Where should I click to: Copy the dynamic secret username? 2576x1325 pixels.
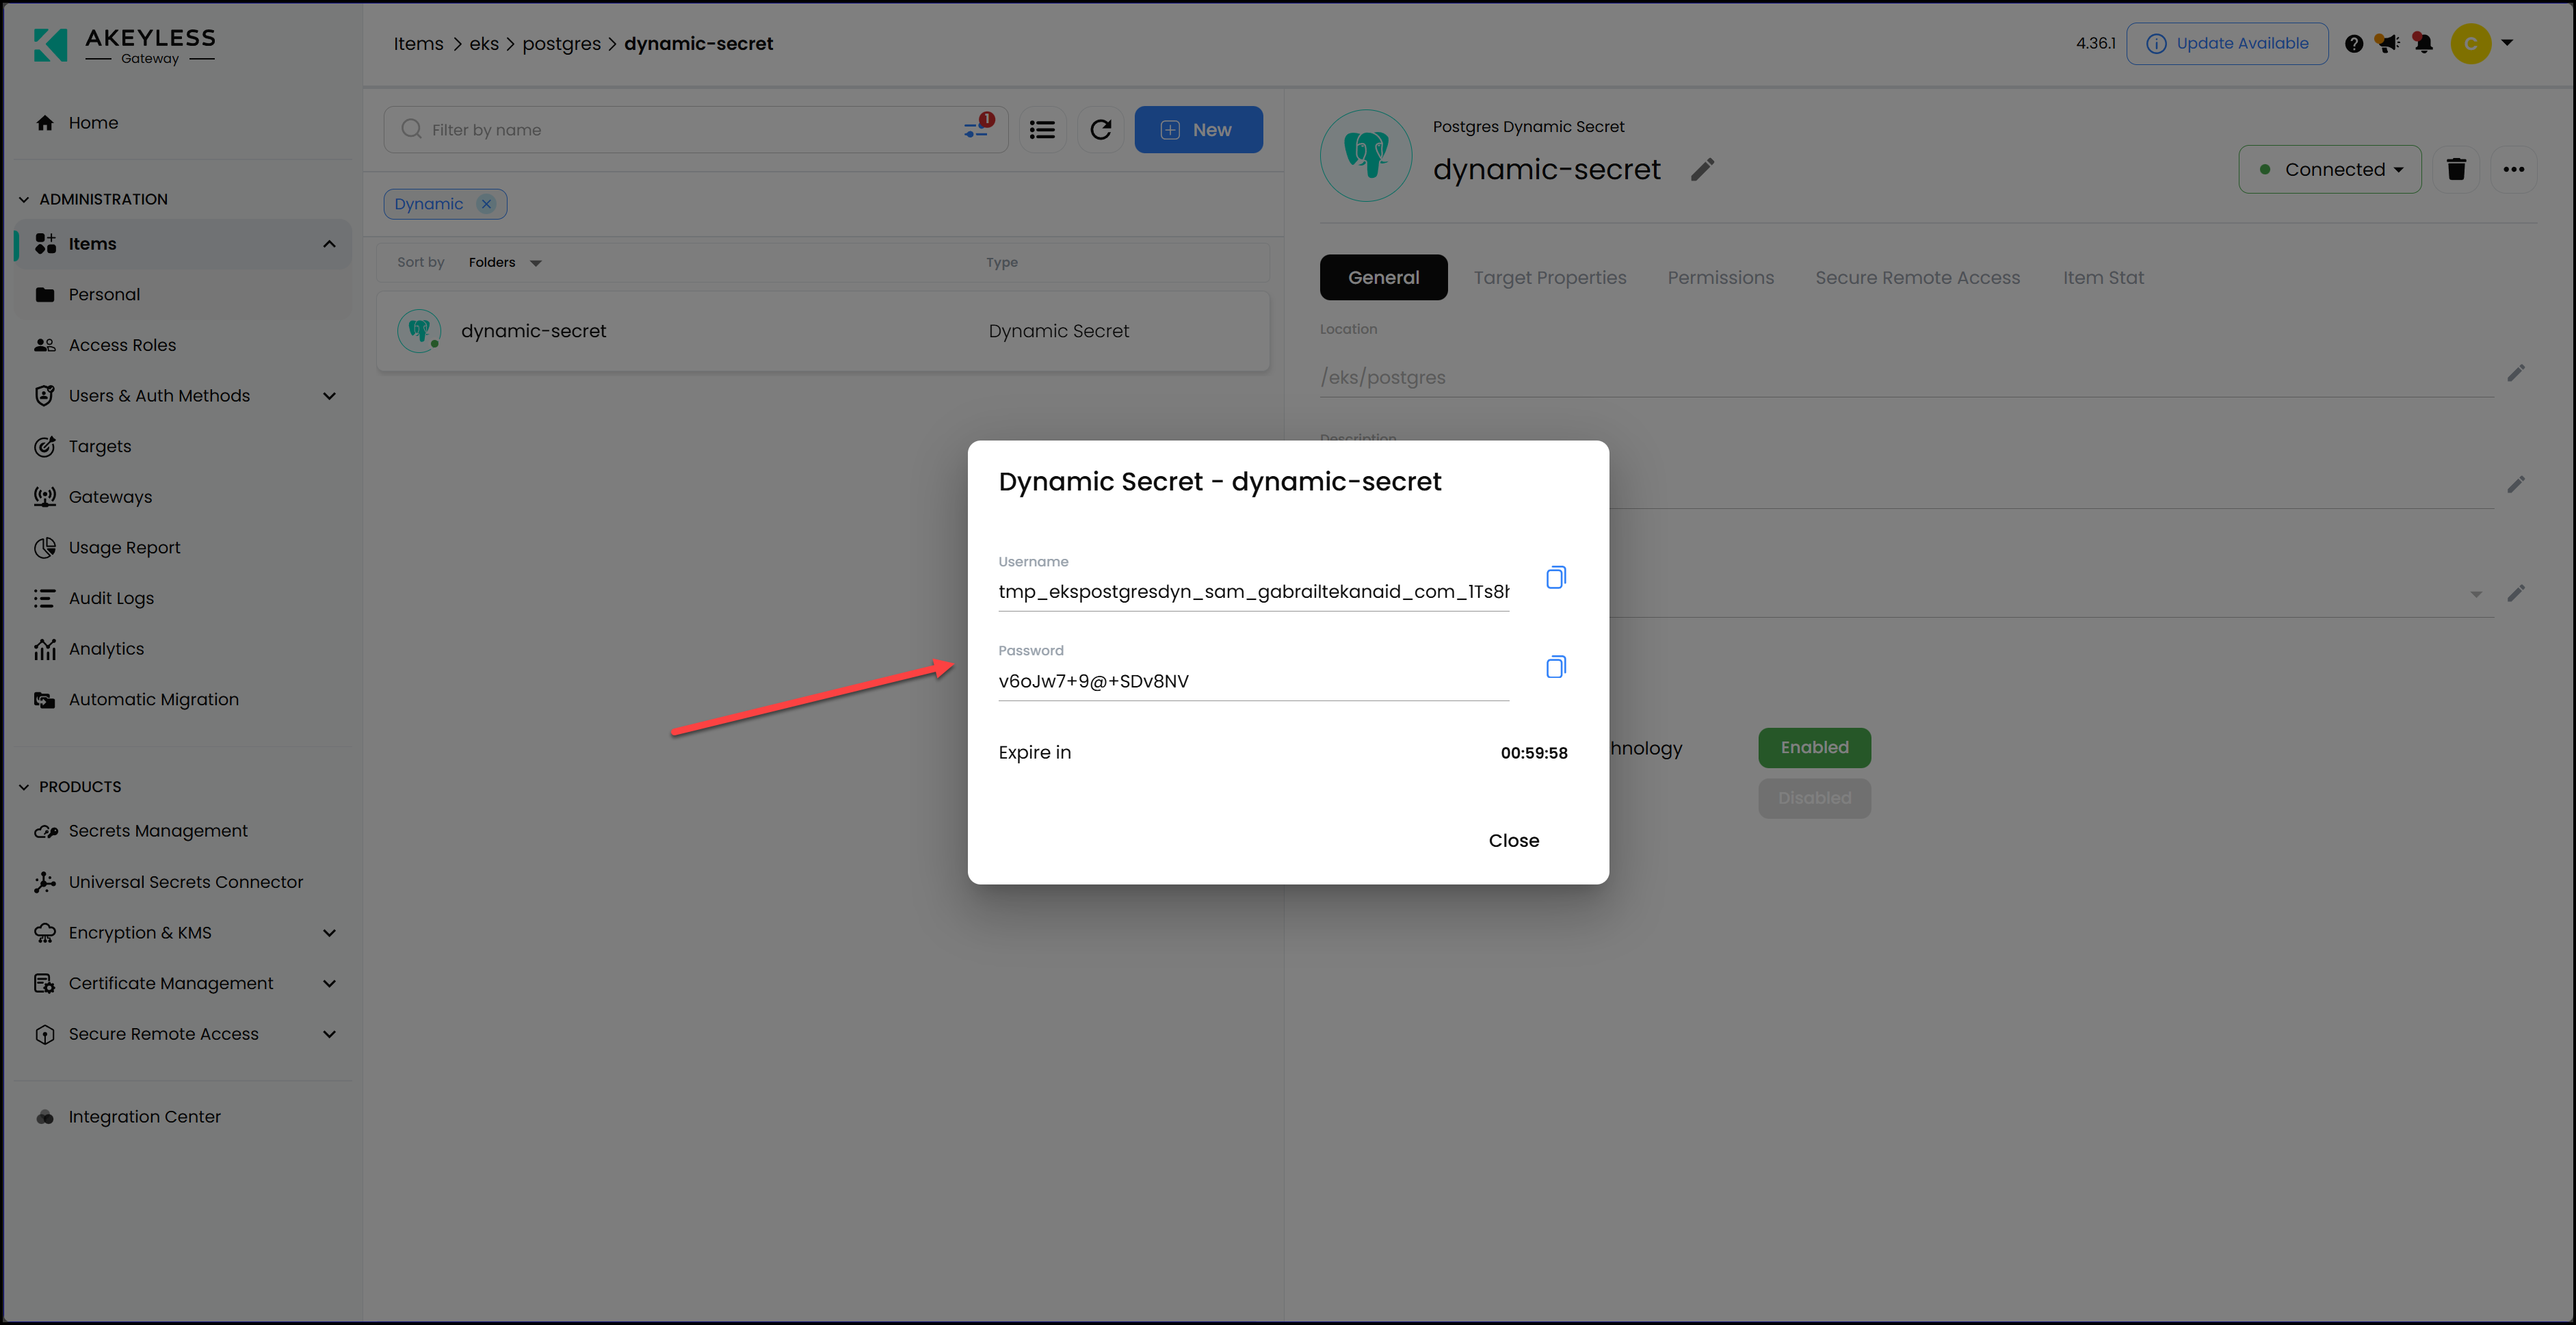coord(1556,577)
